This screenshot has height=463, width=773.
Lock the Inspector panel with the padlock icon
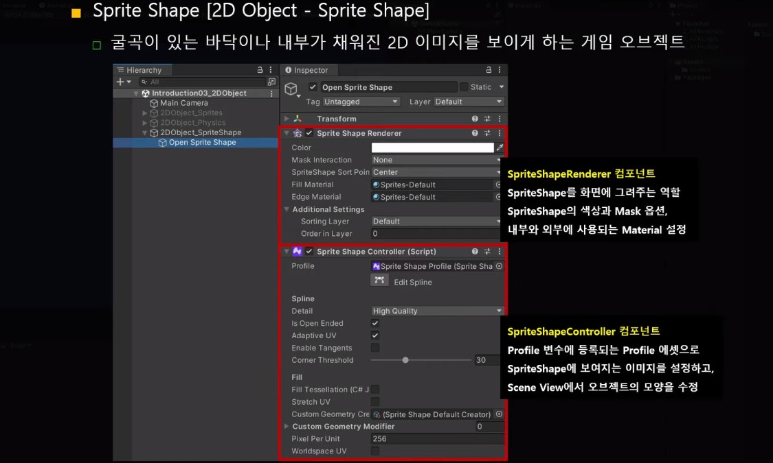489,70
